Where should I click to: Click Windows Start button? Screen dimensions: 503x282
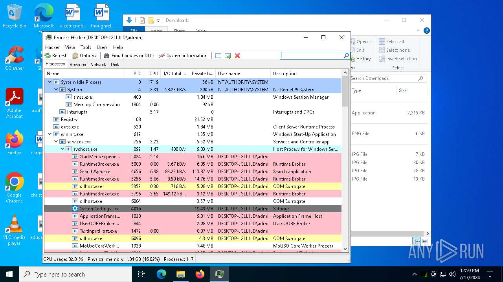tap(9, 274)
